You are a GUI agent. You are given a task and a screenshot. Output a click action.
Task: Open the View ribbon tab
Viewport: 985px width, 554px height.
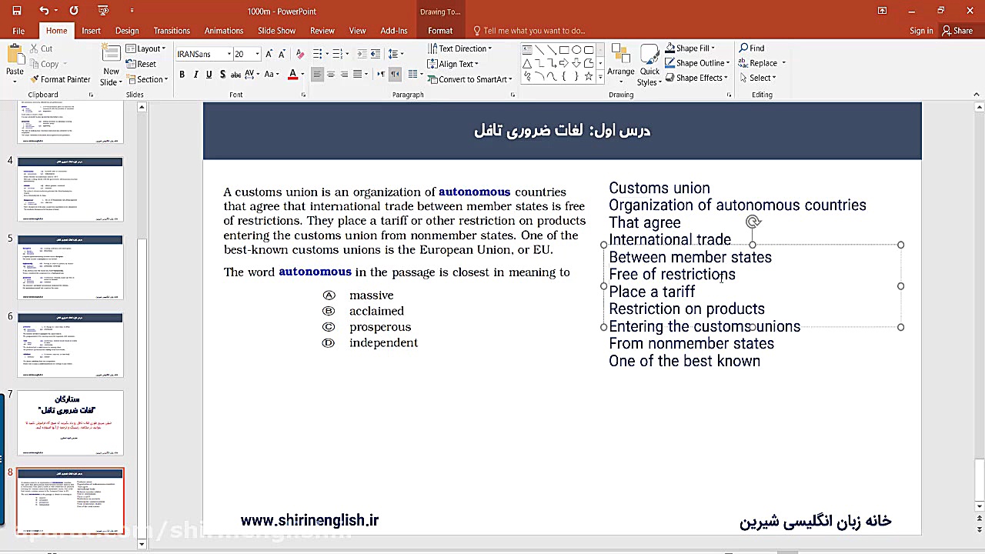357,31
